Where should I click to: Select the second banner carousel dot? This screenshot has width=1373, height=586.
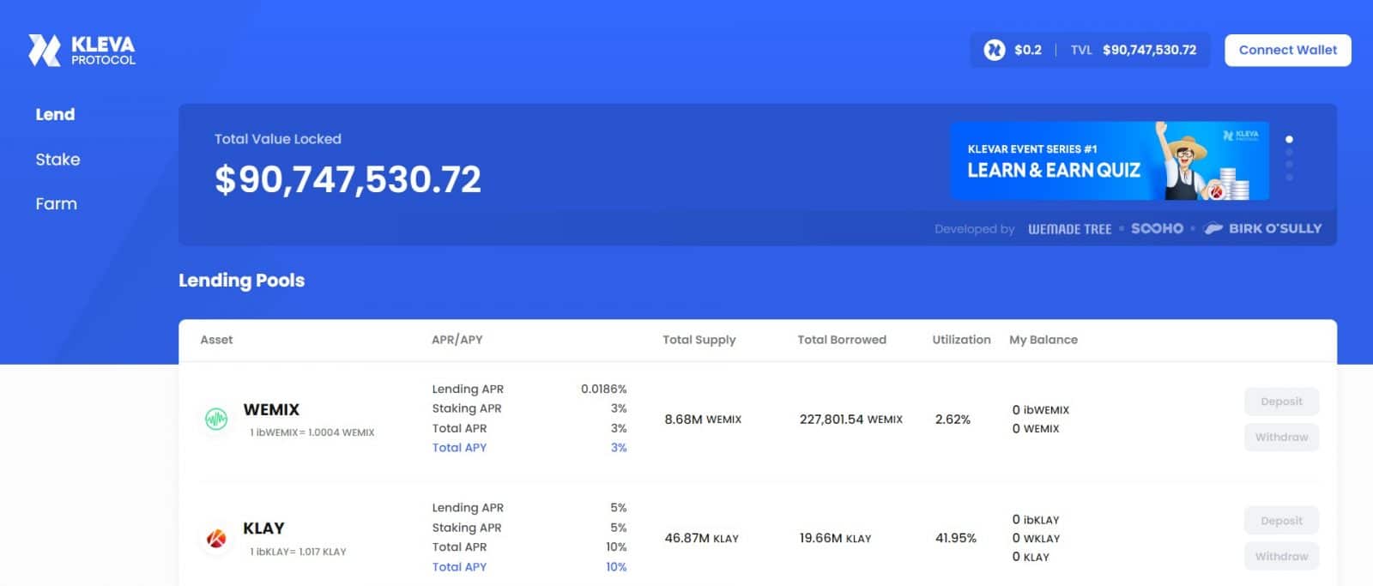tap(1289, 152)
